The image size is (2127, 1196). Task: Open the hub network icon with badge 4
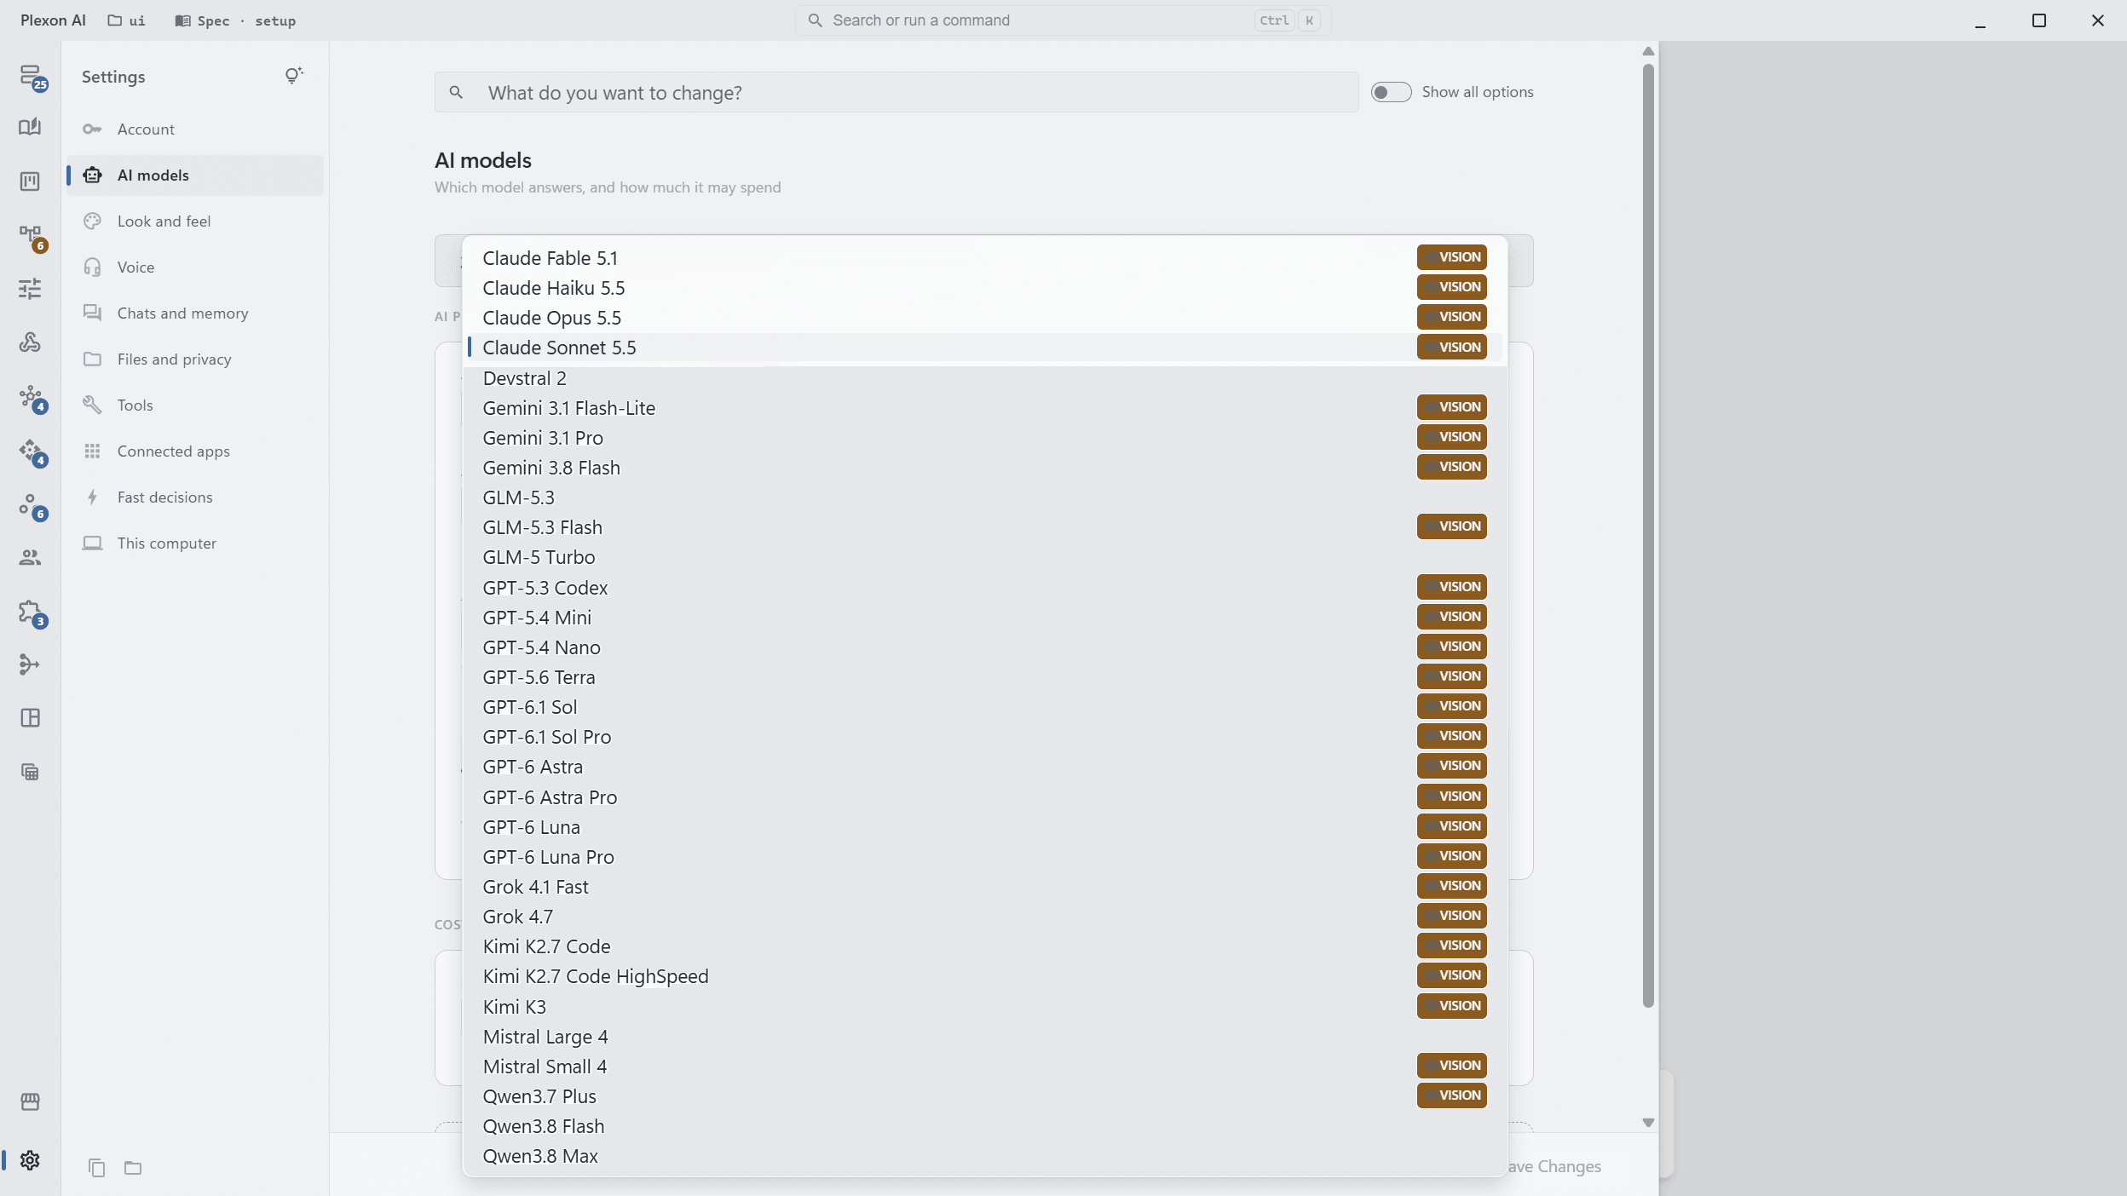[x=31, y=398]
